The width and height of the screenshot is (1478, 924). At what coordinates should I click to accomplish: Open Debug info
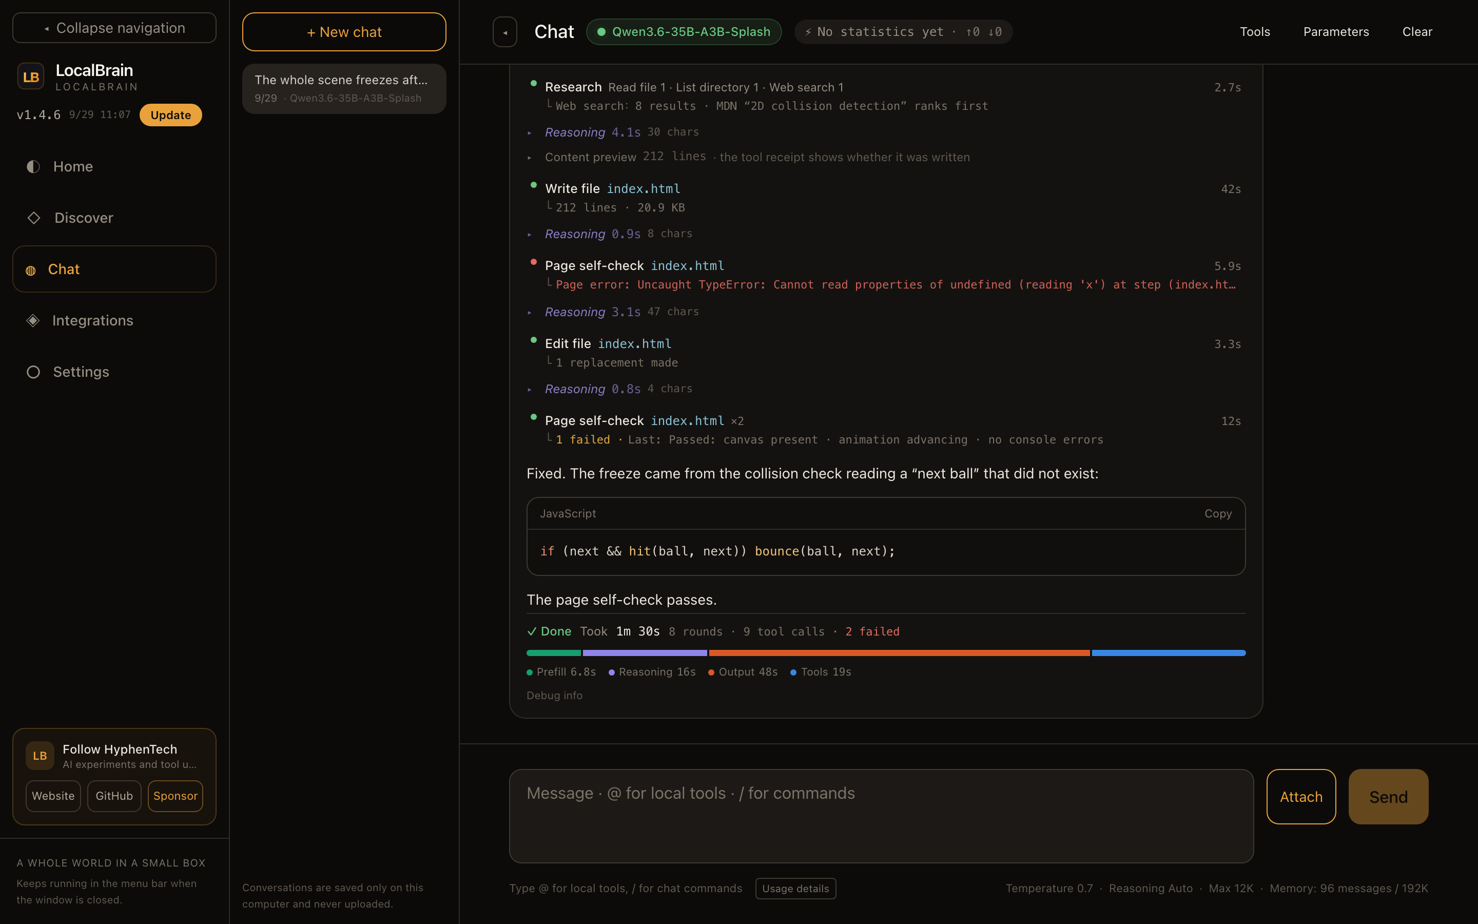[555, 696]
